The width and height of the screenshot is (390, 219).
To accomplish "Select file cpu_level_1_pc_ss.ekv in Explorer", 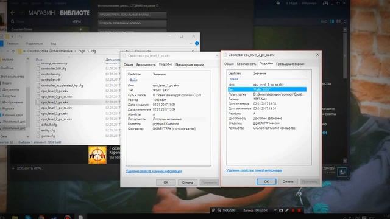I will click(57, 108).
